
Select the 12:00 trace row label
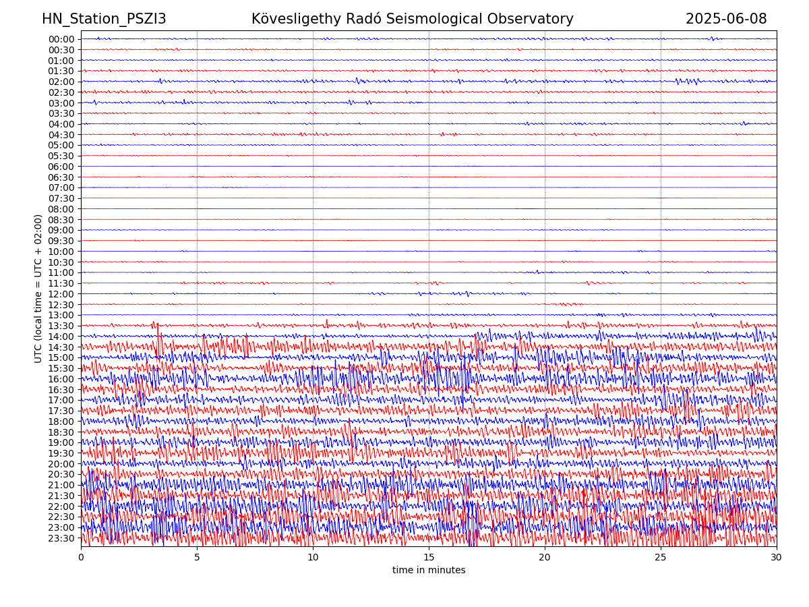pos(61,294)
